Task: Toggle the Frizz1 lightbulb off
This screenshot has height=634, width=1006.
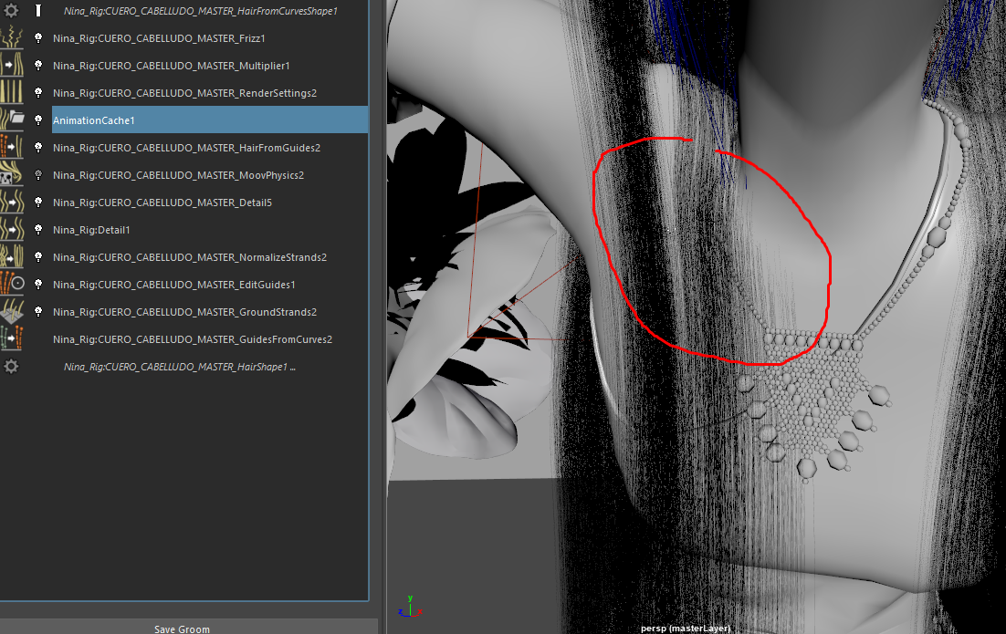Action: pyautogui.click(x=38, y=38)
